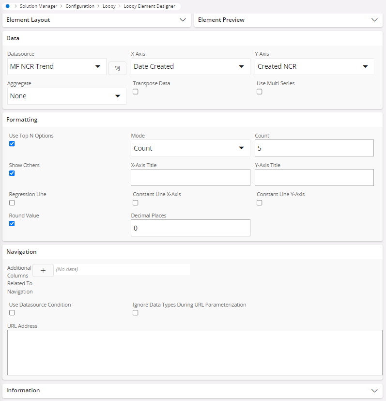Disable the Show Others option
Image resolution: width=386 pixels, height=401 pixels.
[12, 173]
